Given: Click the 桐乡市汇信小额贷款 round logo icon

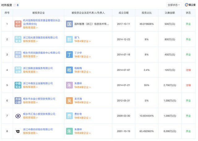Looking at the screenshot, I should pyautogui.click(x=18, y=116).
